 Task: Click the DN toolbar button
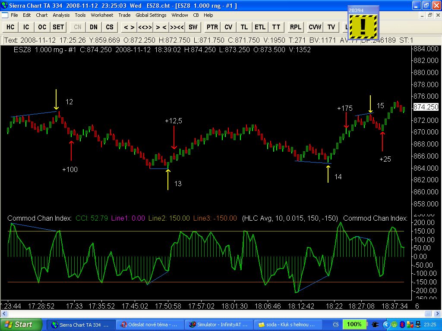[94, 27]
